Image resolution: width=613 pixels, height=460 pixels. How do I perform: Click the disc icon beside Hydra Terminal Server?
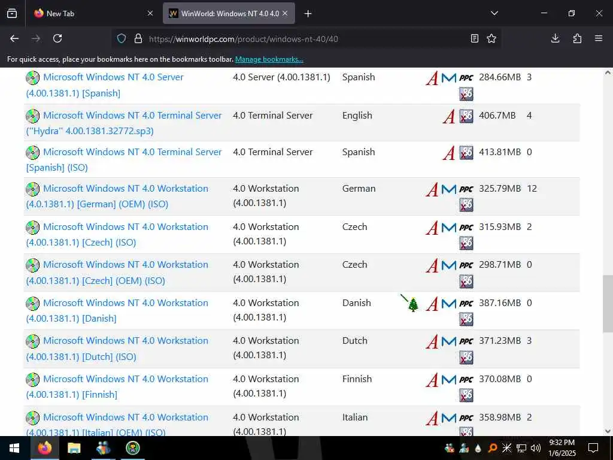coord(32,116)
